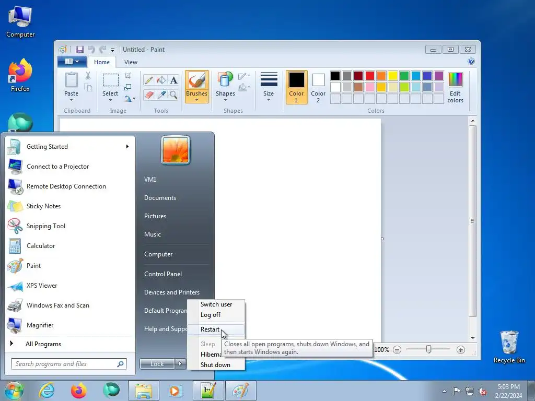
Task: Set Color 2 as active color
Action: [318, 87]
